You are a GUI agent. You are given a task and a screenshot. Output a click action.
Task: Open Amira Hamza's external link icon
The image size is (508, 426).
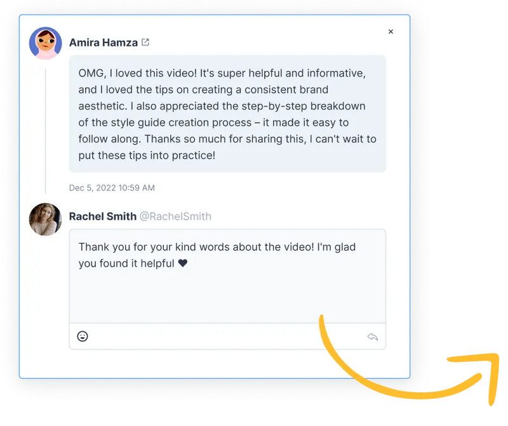pyautogui.click(x=145, y=42)
